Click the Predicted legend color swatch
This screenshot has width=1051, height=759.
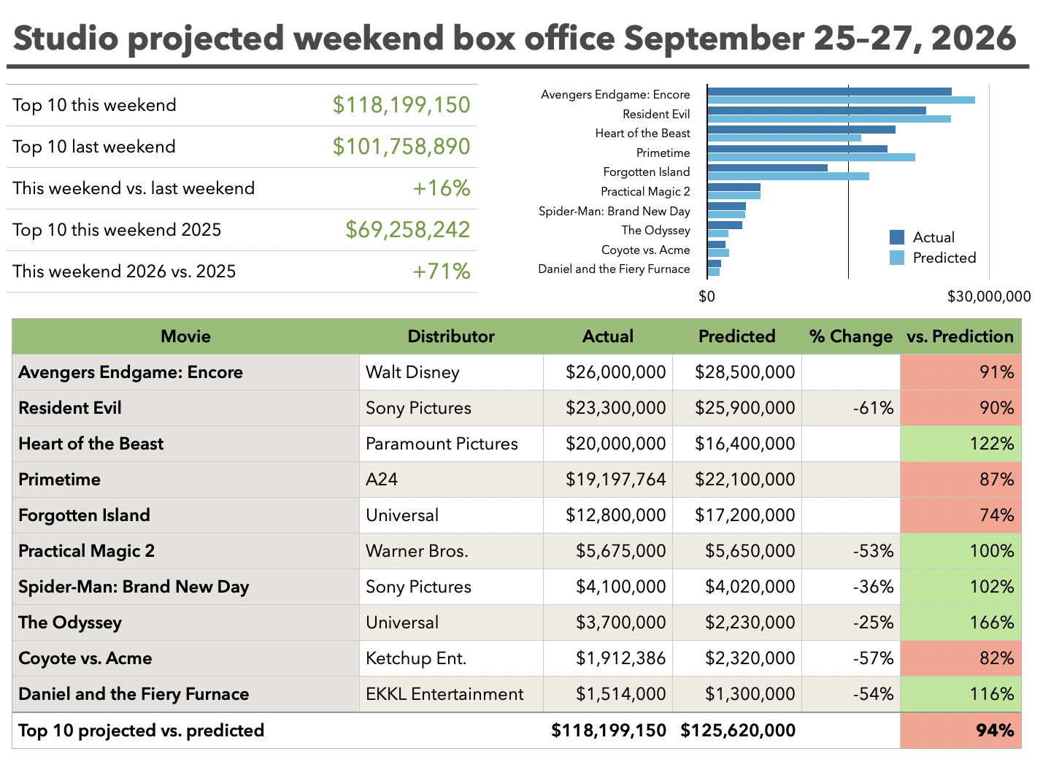click(x=897, y=258)
